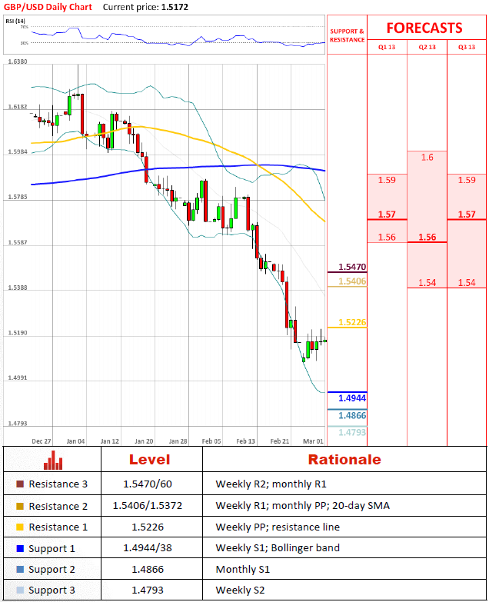Image resolution: width=489 pixels, height=602 pixels.
Task: Select the 'Resistance 1' row label
Action: (x=58, y=527)
